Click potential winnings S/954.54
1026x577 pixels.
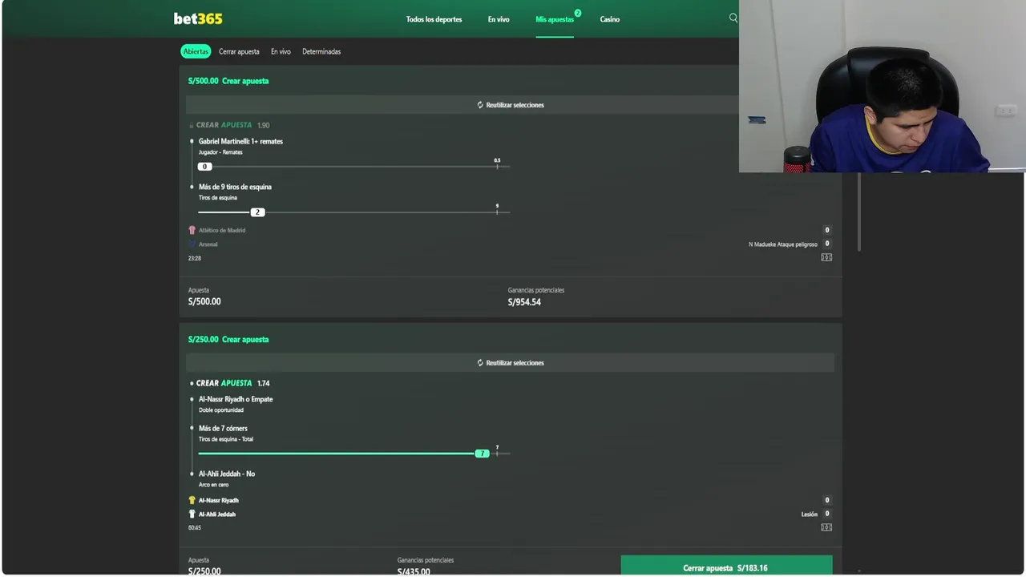[524, 302]
